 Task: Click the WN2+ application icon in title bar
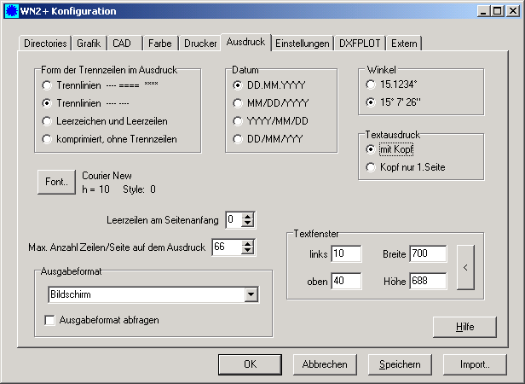10,11
